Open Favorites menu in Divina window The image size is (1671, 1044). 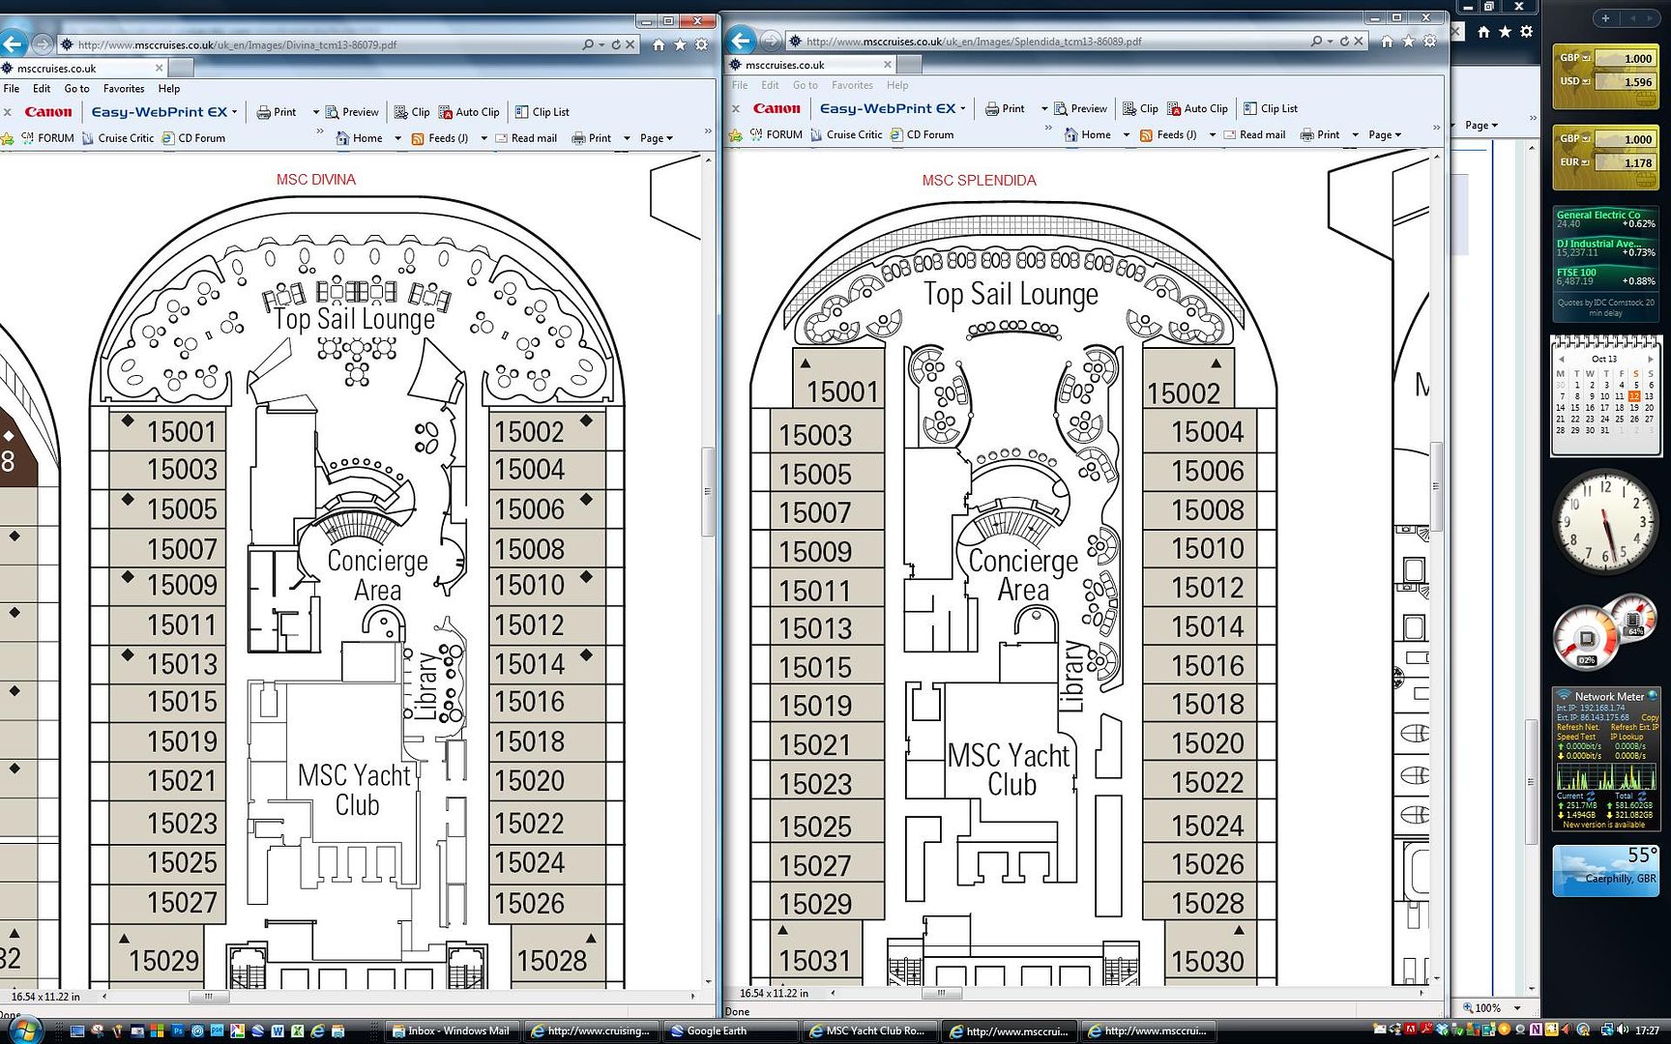pyautogui.click(x=124, y=88)
